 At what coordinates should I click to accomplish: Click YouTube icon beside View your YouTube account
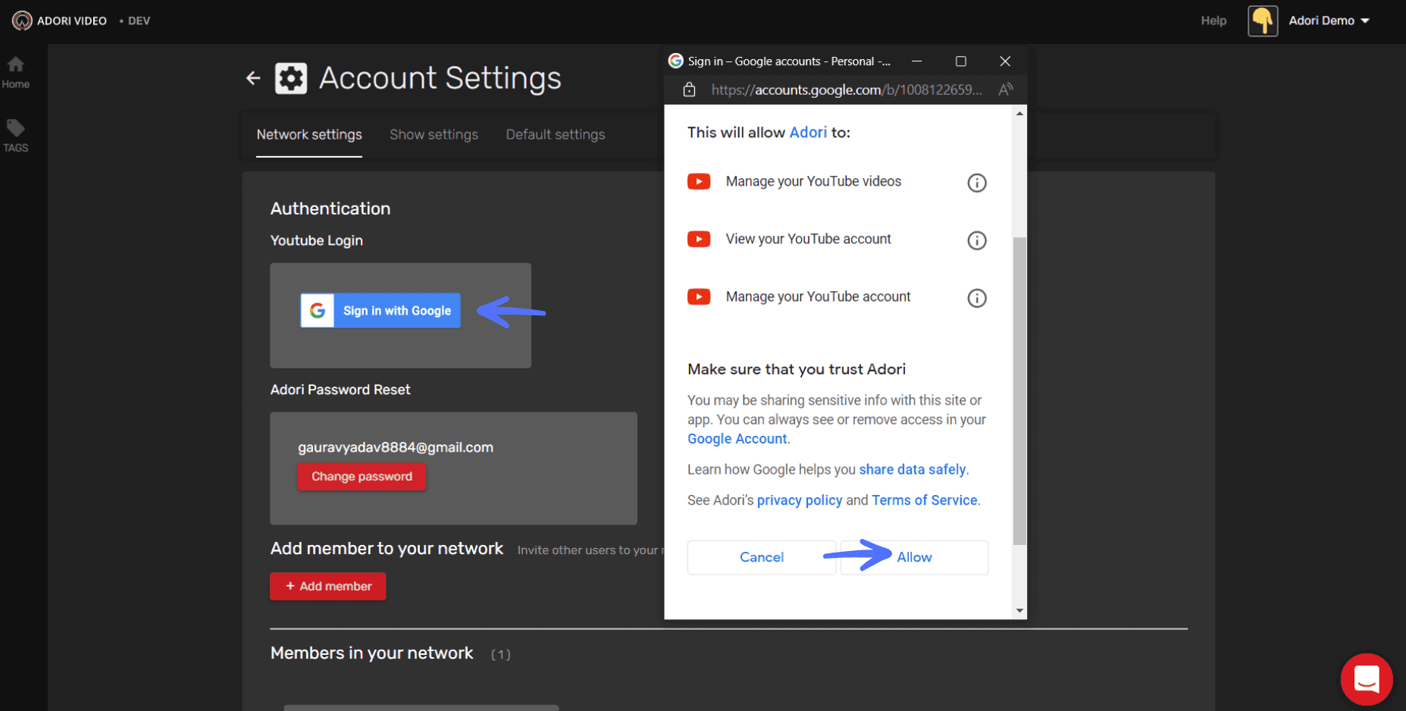click(699, 239)
